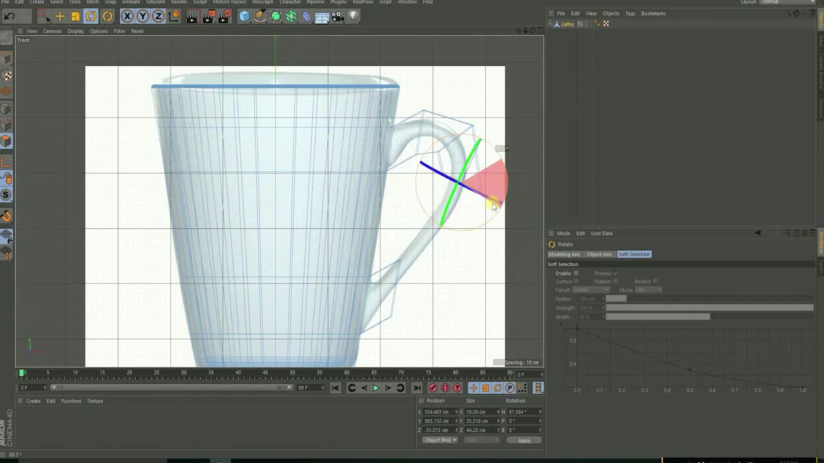Click Render to Picture Viewer icon

(209, 16)
